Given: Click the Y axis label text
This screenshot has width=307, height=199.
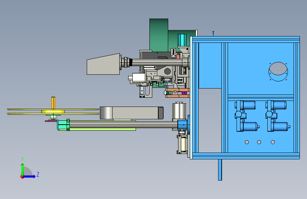Looking at the screenshot, I should coord(22,159).
